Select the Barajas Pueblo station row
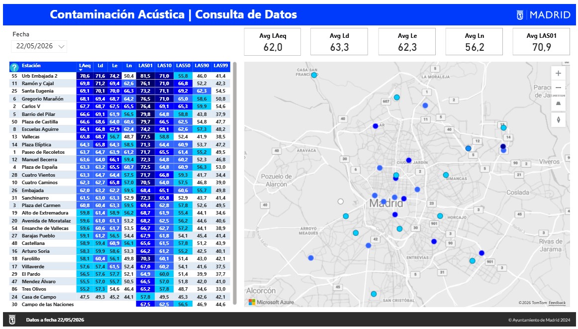This screenshot has height=329, width=578. point(120,236)
